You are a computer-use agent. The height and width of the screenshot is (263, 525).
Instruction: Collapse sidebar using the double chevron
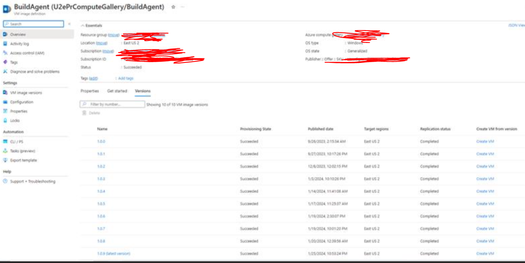(x=69, y=24)
